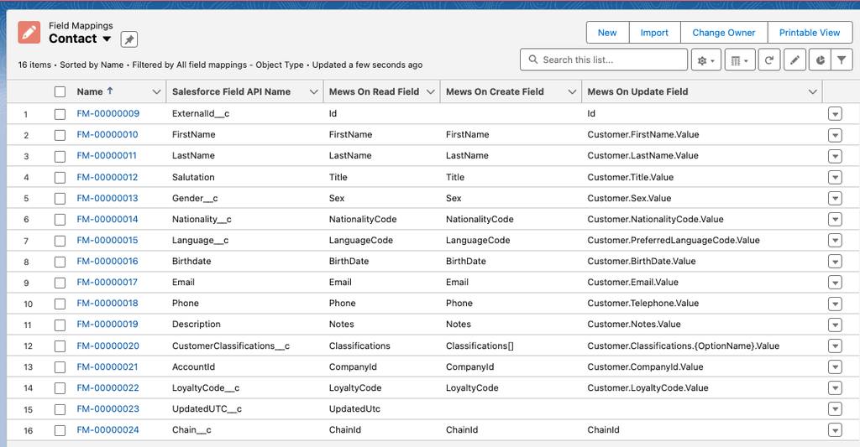The height and width of the screenshot is (447, 860).
Task: Check the FM-00000020 row checkbox
Action: (60, 346)
